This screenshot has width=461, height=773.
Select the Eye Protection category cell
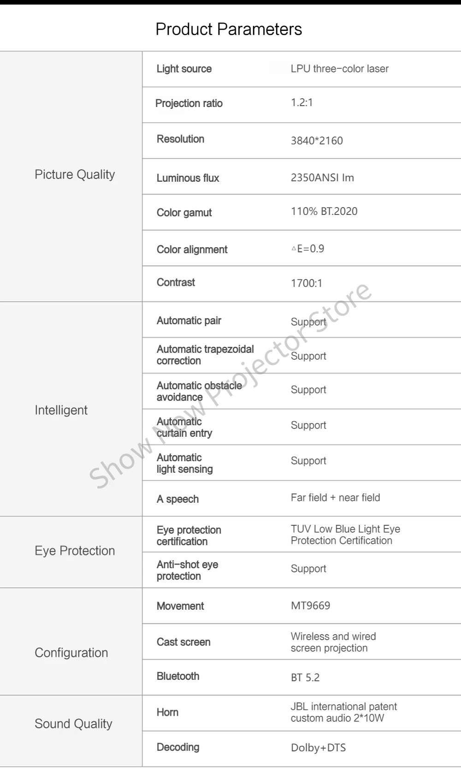click(x=75, y=551)
